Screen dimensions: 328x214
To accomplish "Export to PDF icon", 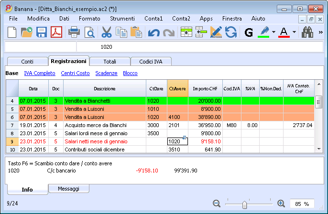I will point(56,32).
